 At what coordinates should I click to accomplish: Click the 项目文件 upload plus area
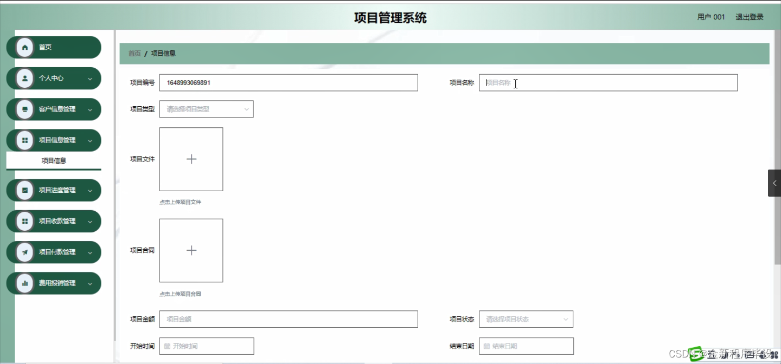coord(191,159)
